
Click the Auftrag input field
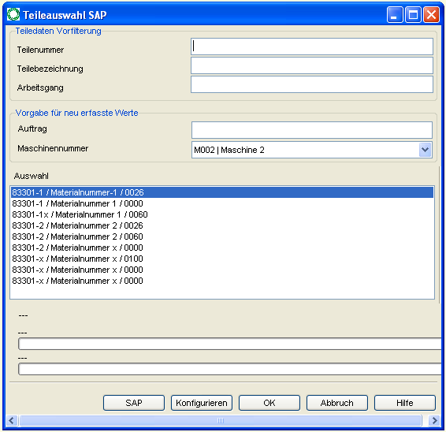point(312,130)
